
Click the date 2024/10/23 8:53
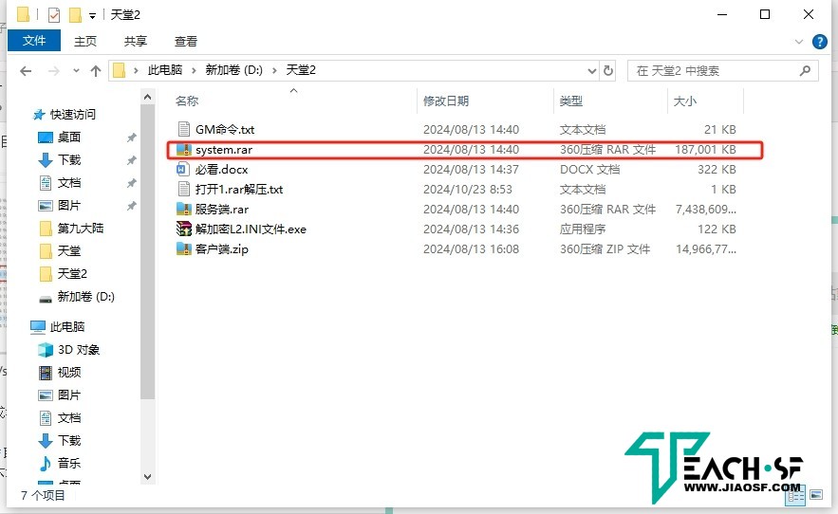[468, 189]
